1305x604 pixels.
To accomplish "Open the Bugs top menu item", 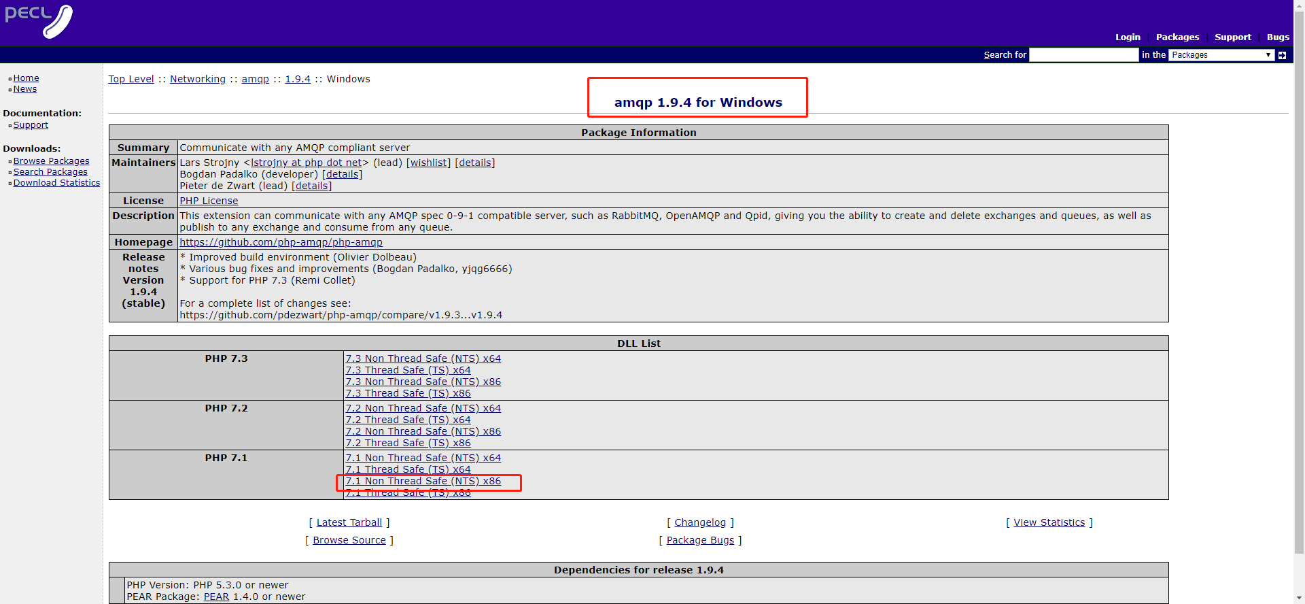I will pos(1278,37).
